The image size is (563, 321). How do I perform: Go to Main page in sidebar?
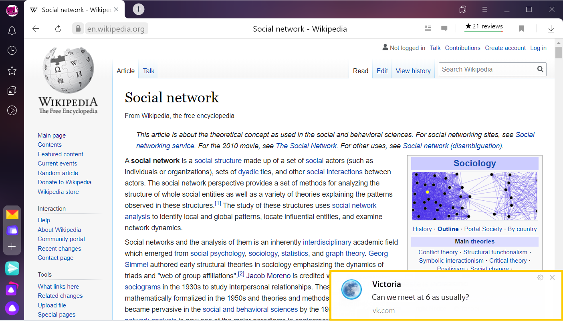tap(52, 136)
